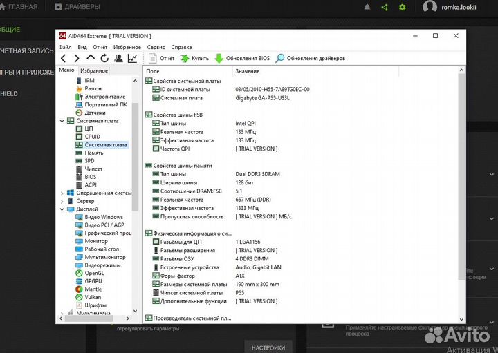
Task: Open the graph chart toolbar icon
Action: tap(132, 59)
